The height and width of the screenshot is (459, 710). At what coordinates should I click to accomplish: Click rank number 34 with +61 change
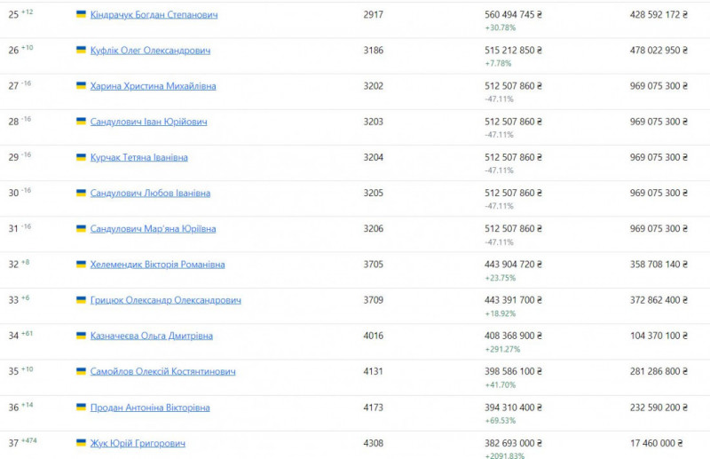[13, 336]
